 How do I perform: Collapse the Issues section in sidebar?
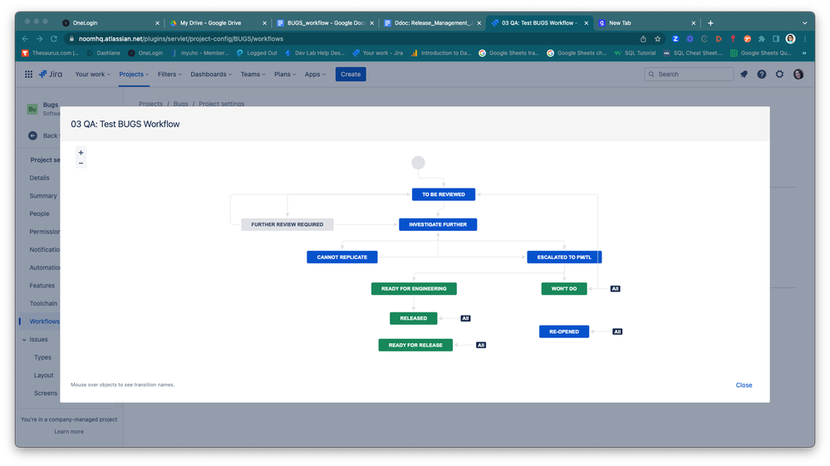tap(24, 340)
